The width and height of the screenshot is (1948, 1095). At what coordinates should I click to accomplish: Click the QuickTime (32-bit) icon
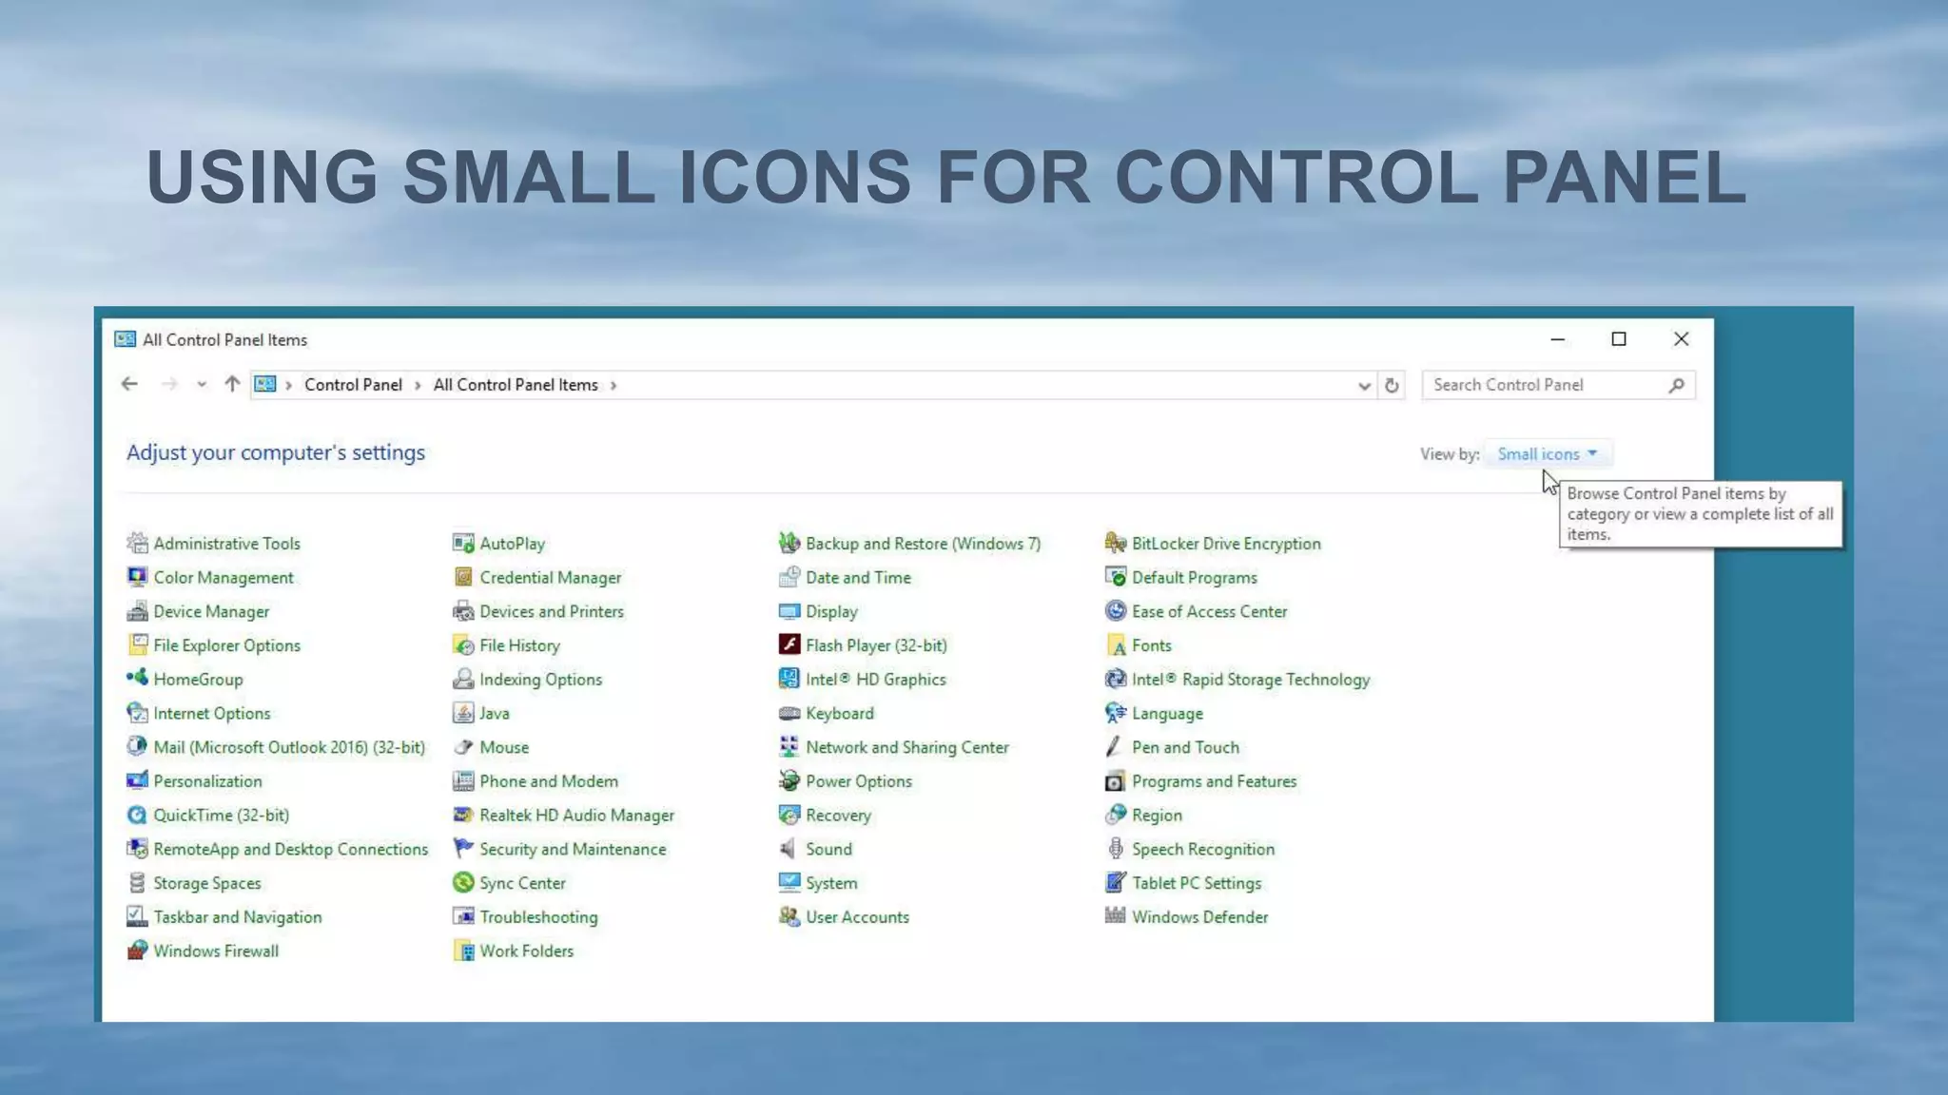tap(137, 815)
